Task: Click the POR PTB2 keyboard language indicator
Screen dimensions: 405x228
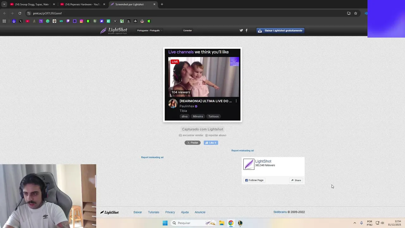Action: tap(370, 223)
